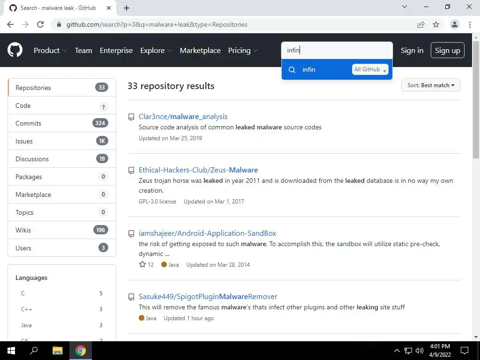
Task: Open File Explorer from the taskbar
Action: [x=57, y=351]
